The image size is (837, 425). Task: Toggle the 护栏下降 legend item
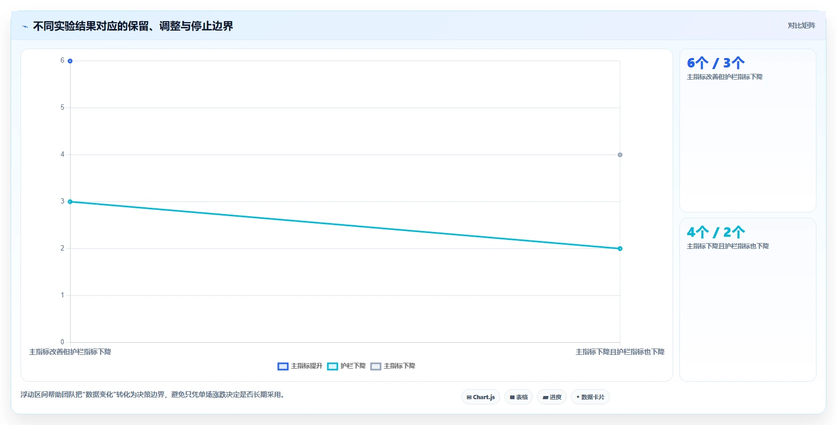click(x=346, y=366)
